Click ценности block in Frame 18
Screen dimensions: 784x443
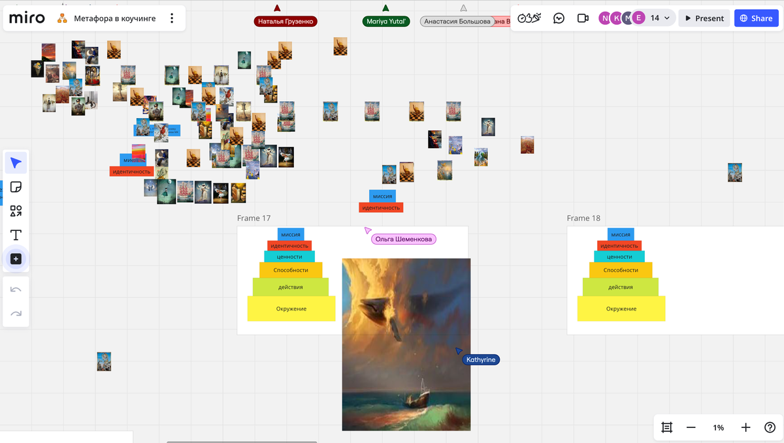619,256
